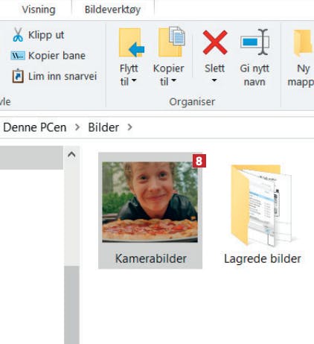This screenshot has height=344, width=314.
Task: Expand the chevron after Bilder in path
Action: click(x=129, y=127)
